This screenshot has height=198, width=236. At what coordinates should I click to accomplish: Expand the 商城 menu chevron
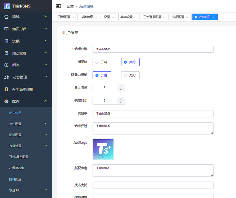click(x=46, y=16)
